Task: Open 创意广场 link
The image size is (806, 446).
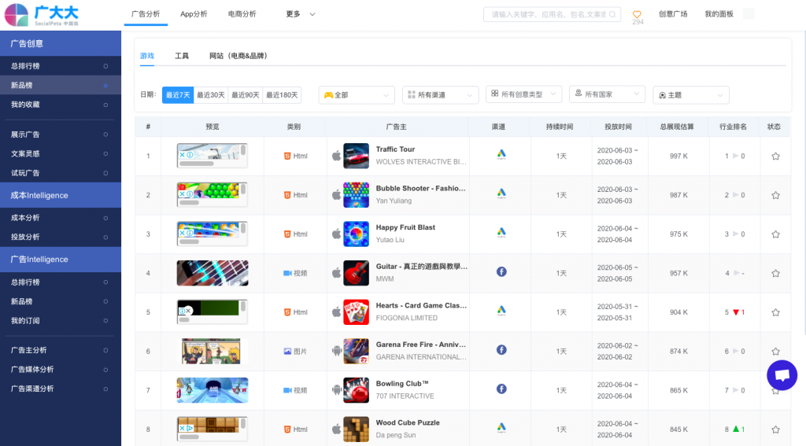Action: coord(673,14)
